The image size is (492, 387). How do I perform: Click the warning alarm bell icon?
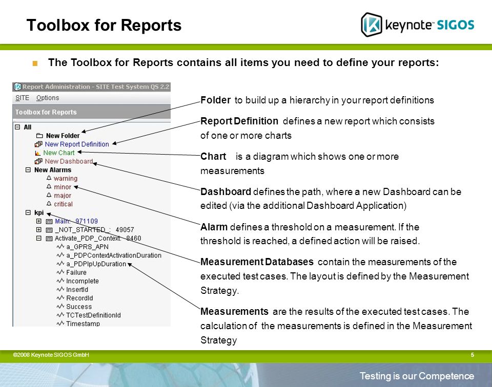(49, 178)
